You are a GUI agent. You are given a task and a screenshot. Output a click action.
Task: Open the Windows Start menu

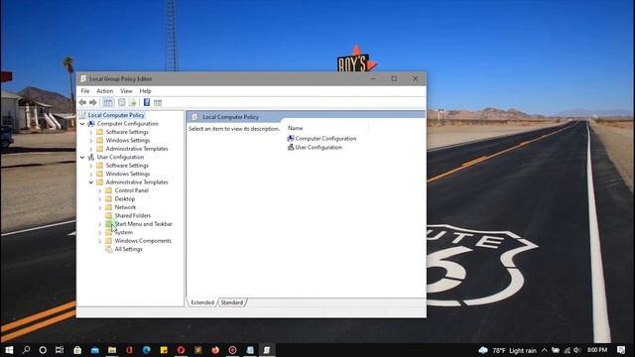coord(9,350)
